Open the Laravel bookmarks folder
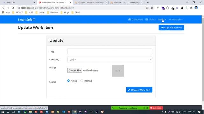The height and width of the screenshot is (114, 204). point(40,12)
